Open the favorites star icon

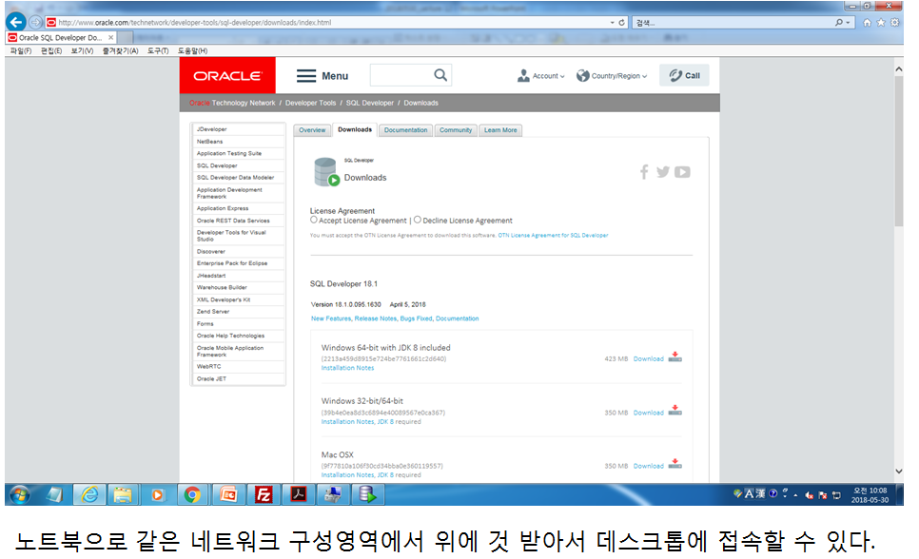pyautogui.click(x=880, y=22)
